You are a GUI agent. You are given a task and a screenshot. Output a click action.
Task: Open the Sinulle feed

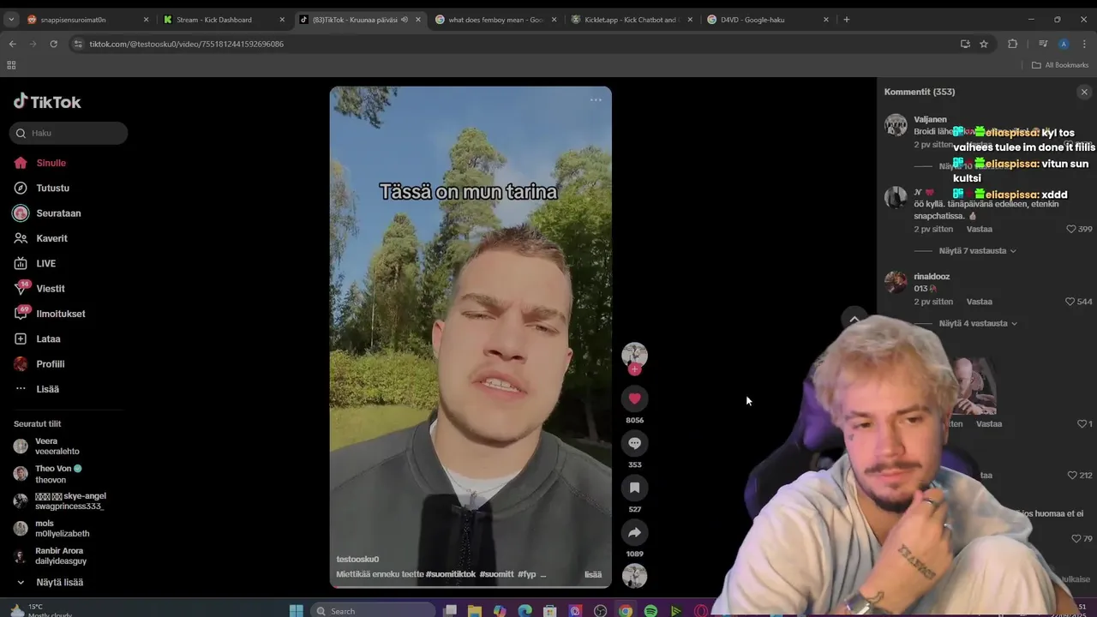(51, 163)
